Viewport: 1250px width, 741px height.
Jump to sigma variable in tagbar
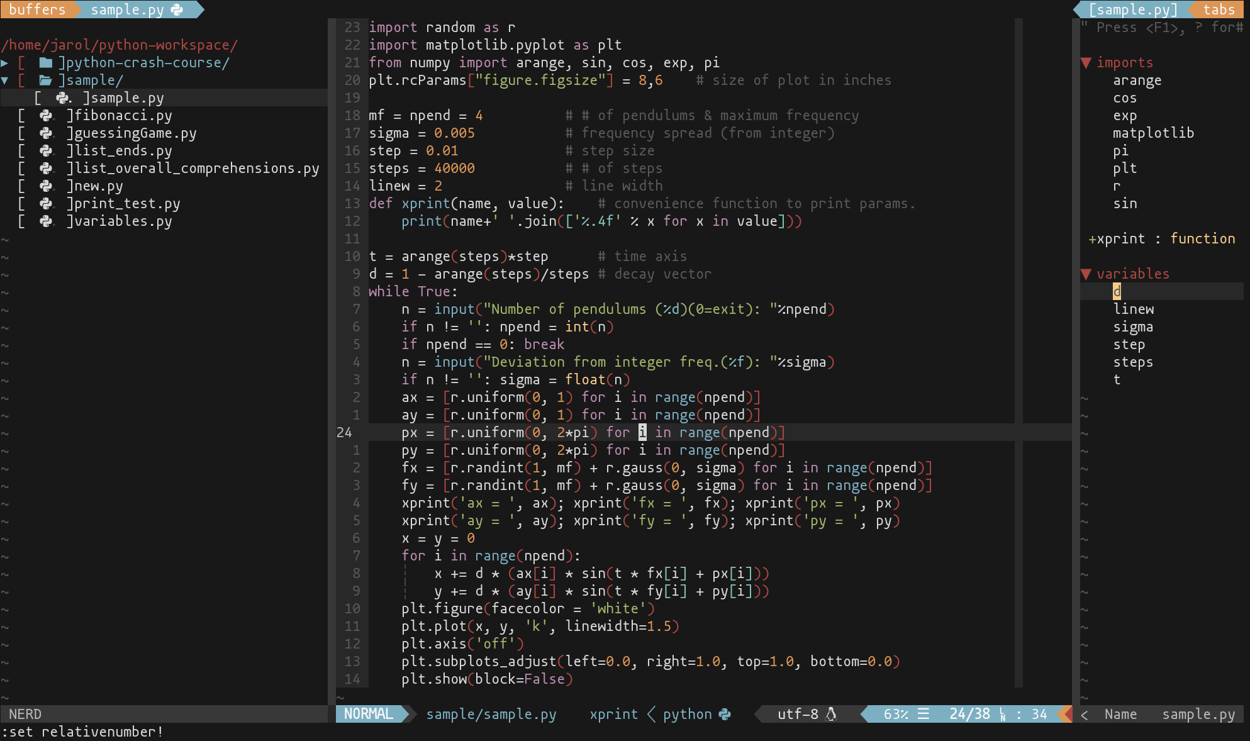coord(1133,327)
